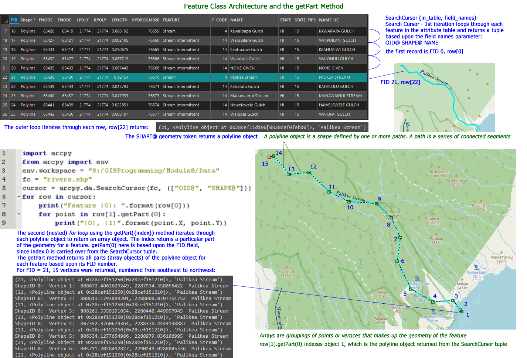Click the STATE_FIPS column header
The image size is (527, 358).
305,20
